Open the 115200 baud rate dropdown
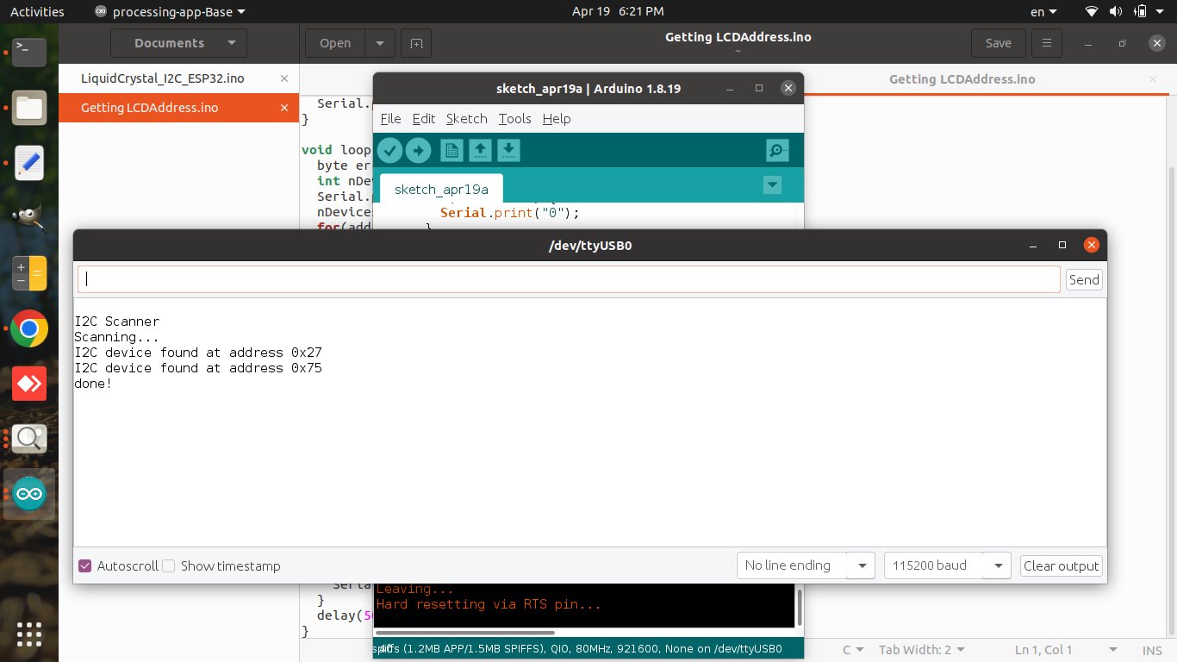1177x662 pixels. coord(947,565)
